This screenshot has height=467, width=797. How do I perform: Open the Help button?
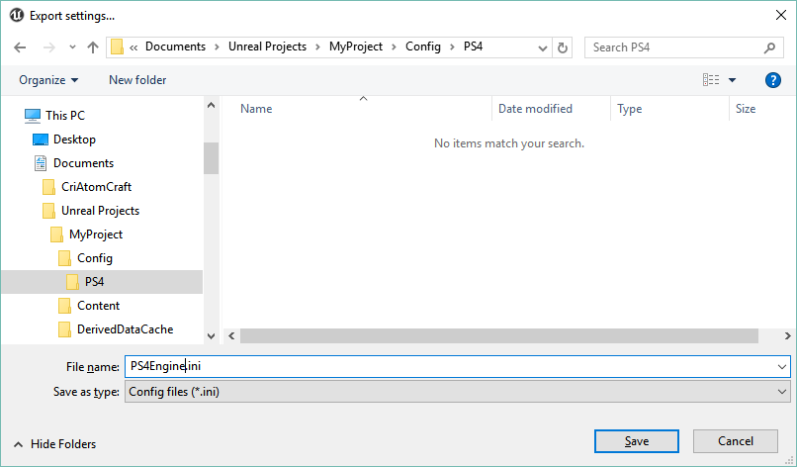(x=772, y=80)
